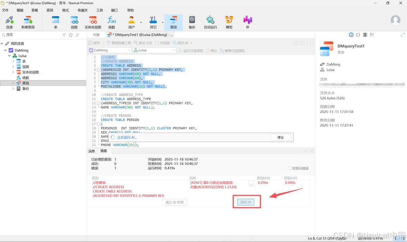Open the BI toolbar icon
The width and height of the screenshot is (407, 242).
tap(248, 22)
